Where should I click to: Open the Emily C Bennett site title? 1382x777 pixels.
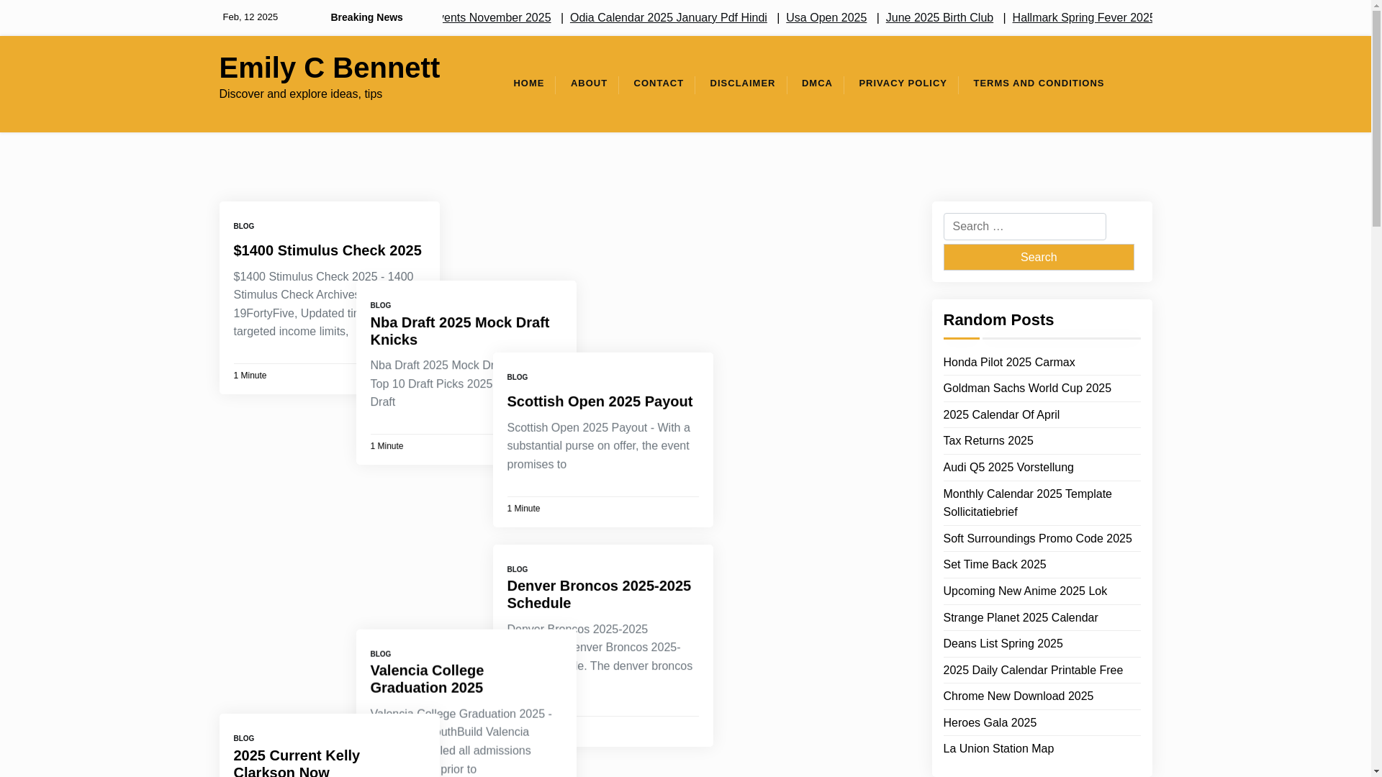329,68
